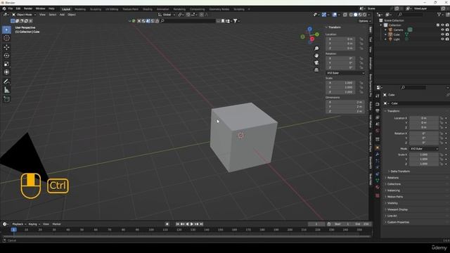Disable Cube in renders camera icon

click(x=447, y=34)
